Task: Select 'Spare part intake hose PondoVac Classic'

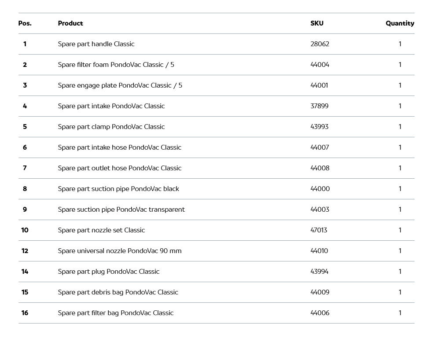Action: [119, 147]
